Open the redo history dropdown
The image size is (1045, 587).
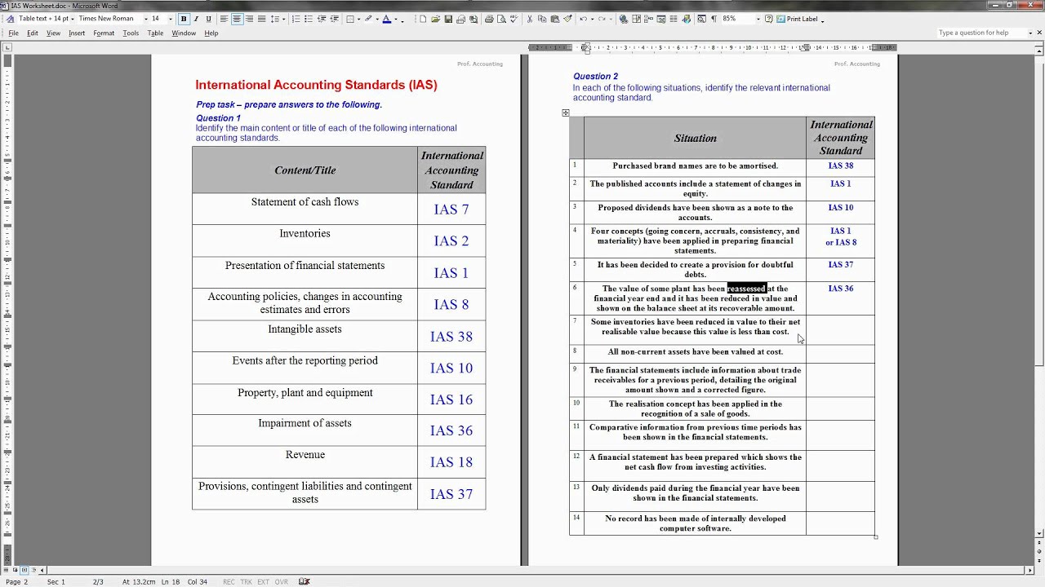click(x=611, y=19)
